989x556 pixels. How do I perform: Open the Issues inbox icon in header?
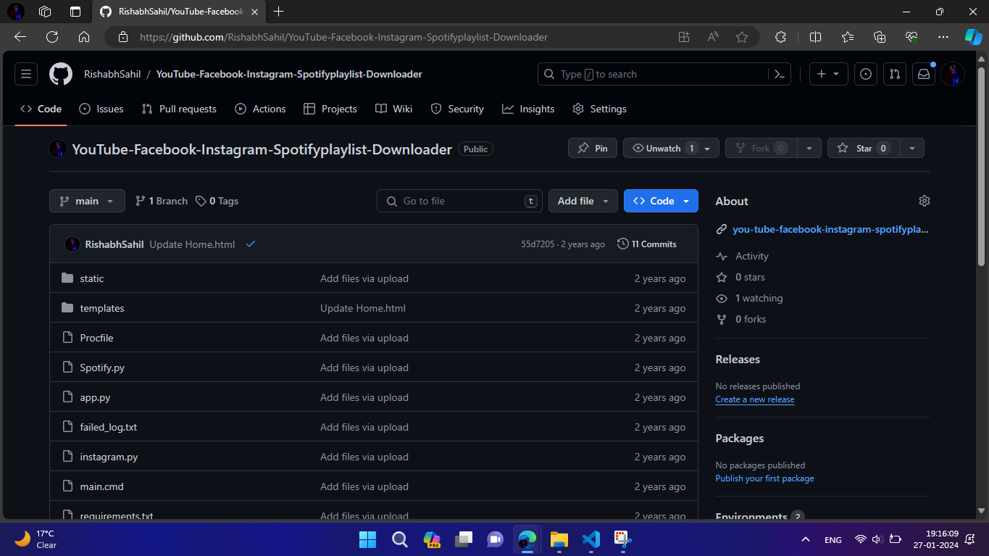(x=866, y=74)
